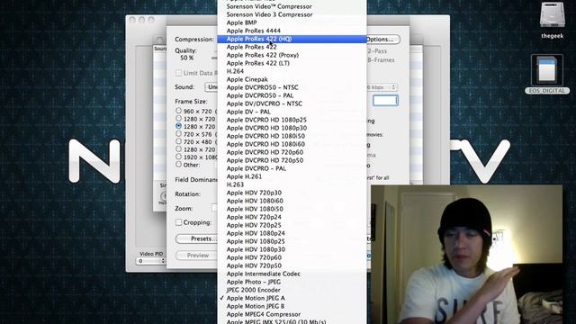Click the Options button
Image resolution: width=576 pixels, height=324 pixels.
(382, 40)
